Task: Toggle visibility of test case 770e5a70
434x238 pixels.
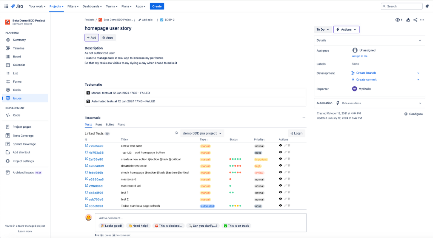Action: (x=280, y=145)
